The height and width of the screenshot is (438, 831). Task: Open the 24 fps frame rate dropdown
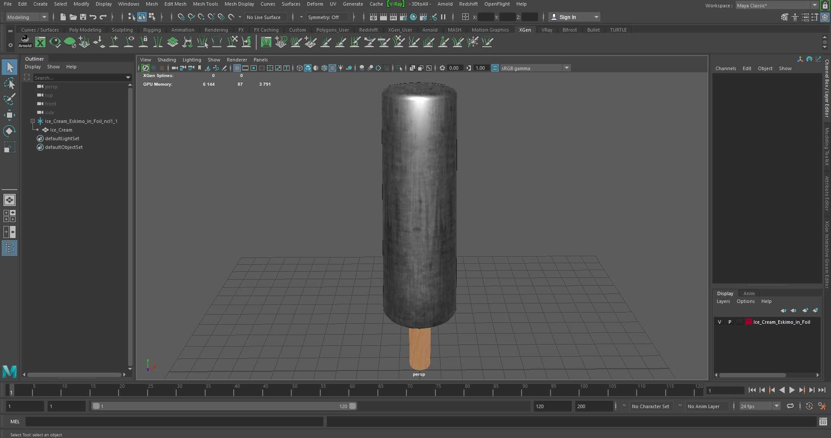click(760, 406)
